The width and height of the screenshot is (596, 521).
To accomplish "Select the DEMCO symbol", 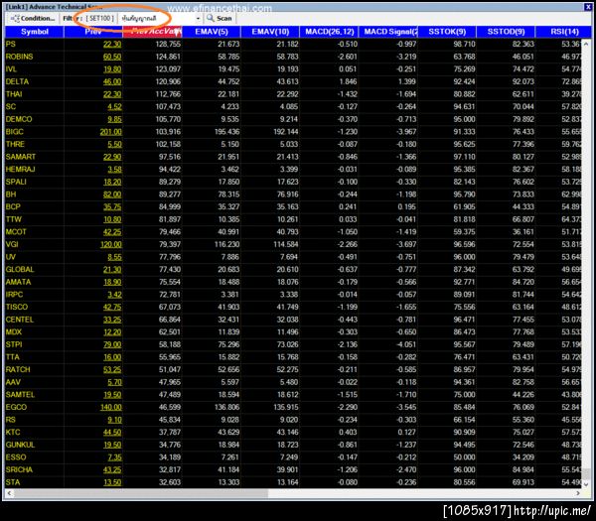I will point(19,119).
